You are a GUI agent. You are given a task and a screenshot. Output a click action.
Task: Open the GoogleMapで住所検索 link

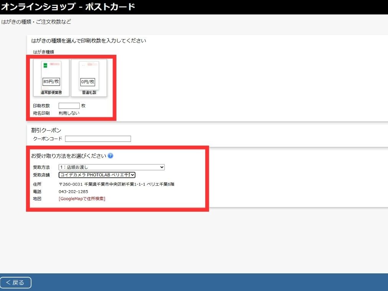(82, 199)
